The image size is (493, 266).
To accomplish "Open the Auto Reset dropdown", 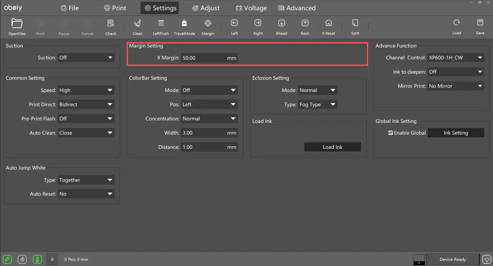I will (86, 194).
